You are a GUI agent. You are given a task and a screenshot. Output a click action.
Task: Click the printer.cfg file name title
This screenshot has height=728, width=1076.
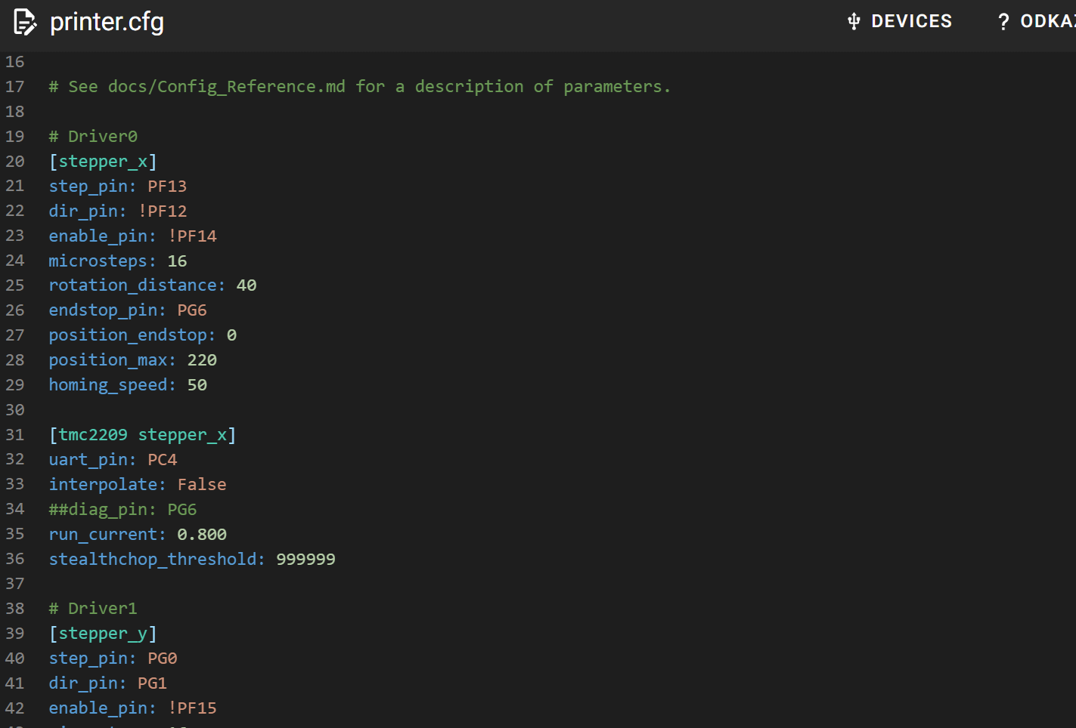pos(107,23)
